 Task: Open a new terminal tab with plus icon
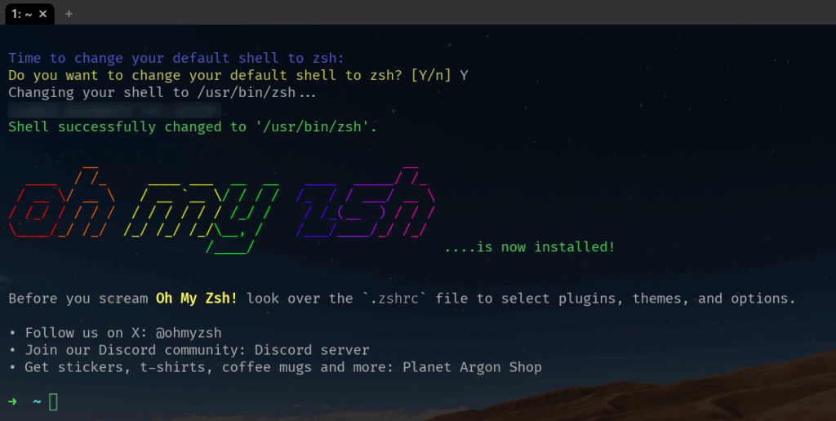[69, 14]
